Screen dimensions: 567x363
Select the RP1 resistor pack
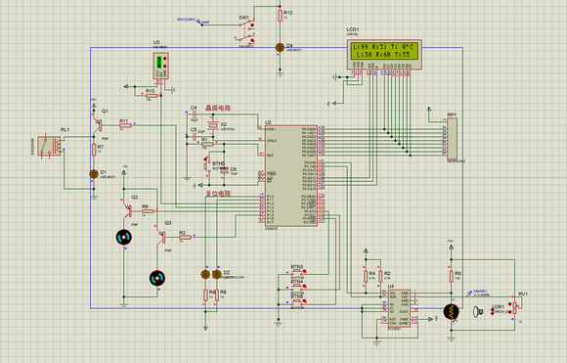click(452, 139)
